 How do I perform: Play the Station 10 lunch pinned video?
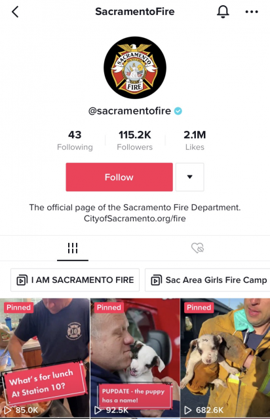click(x=45, y=358)
